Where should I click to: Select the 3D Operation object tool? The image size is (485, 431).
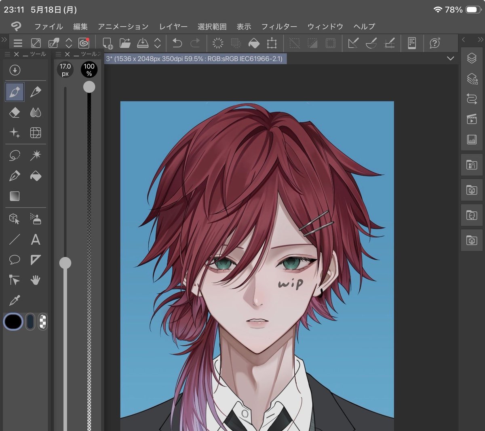point(15,219)
